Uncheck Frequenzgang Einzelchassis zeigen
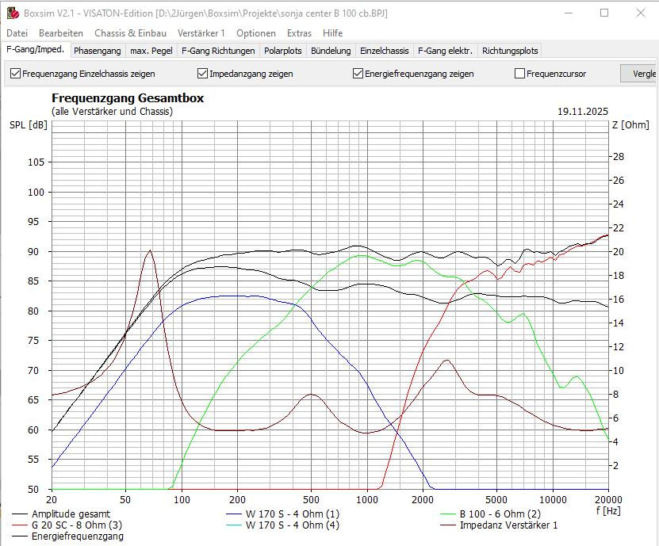Viewport: 659px width, 546px height. coord(16,74)
